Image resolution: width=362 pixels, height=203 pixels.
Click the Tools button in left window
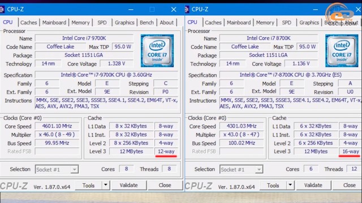click(x=89, y=185)
